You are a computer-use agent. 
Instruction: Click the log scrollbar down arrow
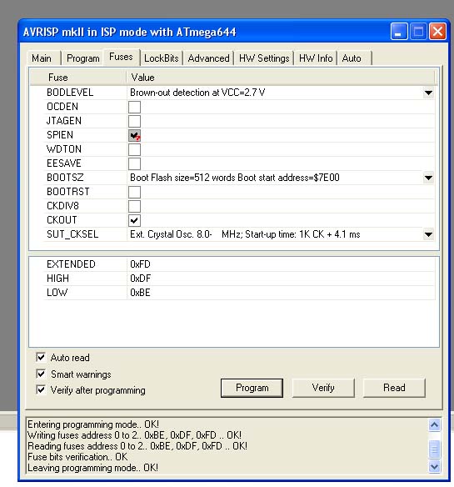click(x=435, y=466)
